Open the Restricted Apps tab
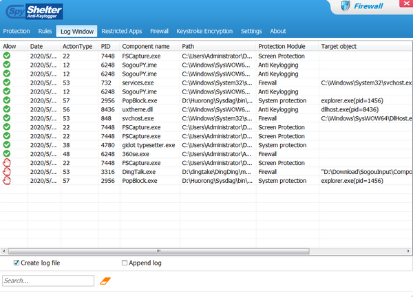This screenshot has height=297, width=413. (x=122, y=31)
